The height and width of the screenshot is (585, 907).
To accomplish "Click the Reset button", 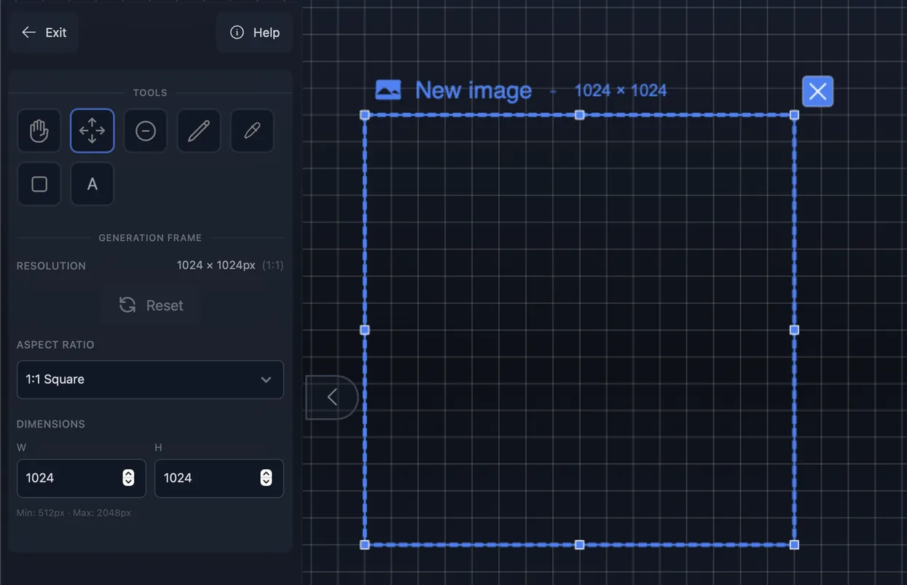I will [150, 305].
